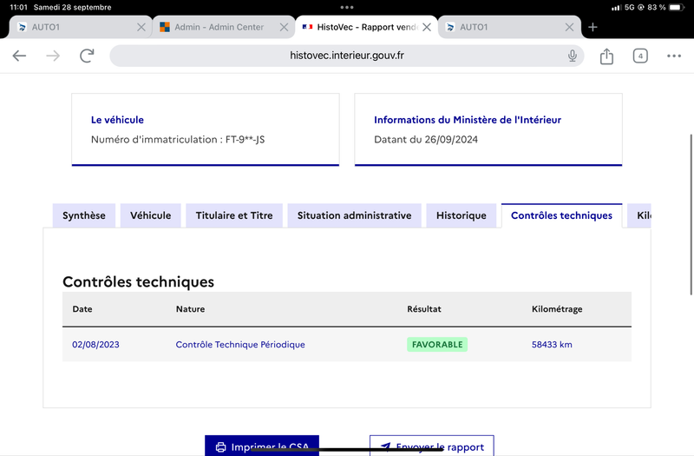Show the tab overview with 4 tabs
694x456 pixels.
[640, 56]
